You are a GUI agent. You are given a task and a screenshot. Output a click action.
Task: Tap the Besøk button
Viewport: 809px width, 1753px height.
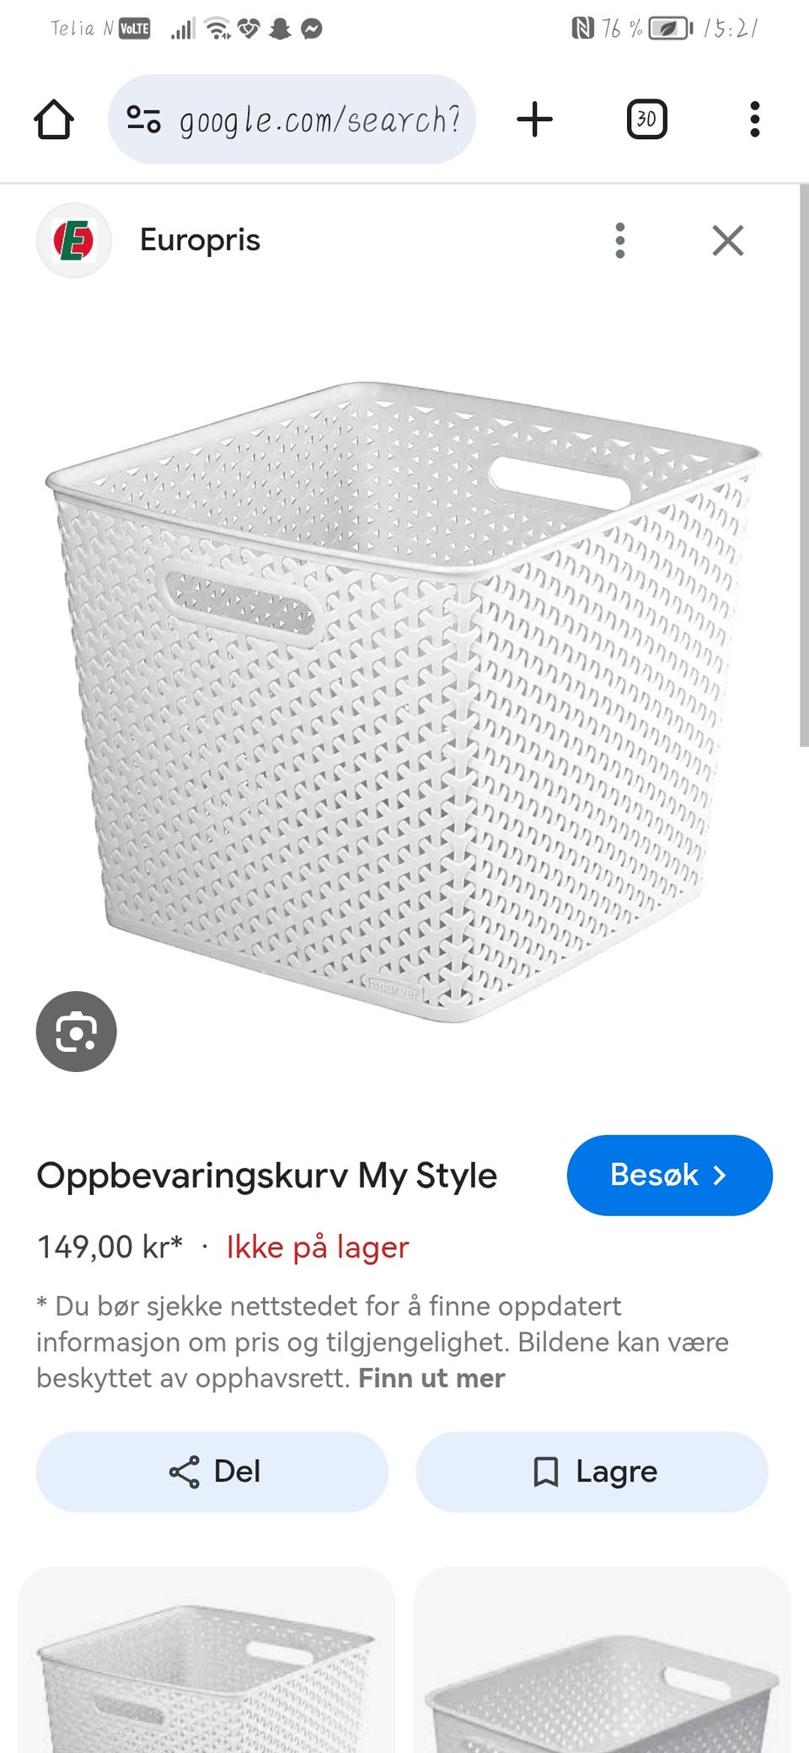(669, 1175)
